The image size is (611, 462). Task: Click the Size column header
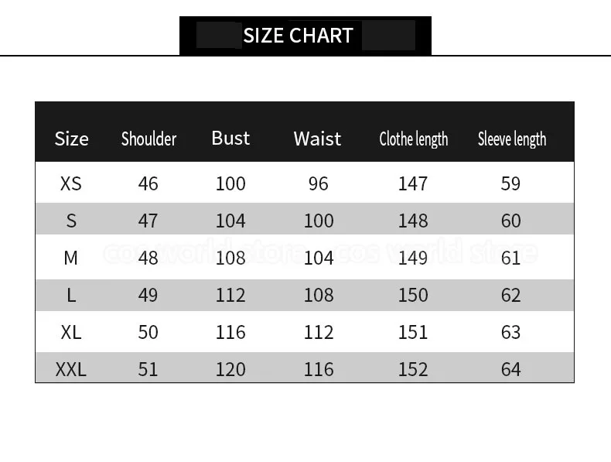coord(71,139)
